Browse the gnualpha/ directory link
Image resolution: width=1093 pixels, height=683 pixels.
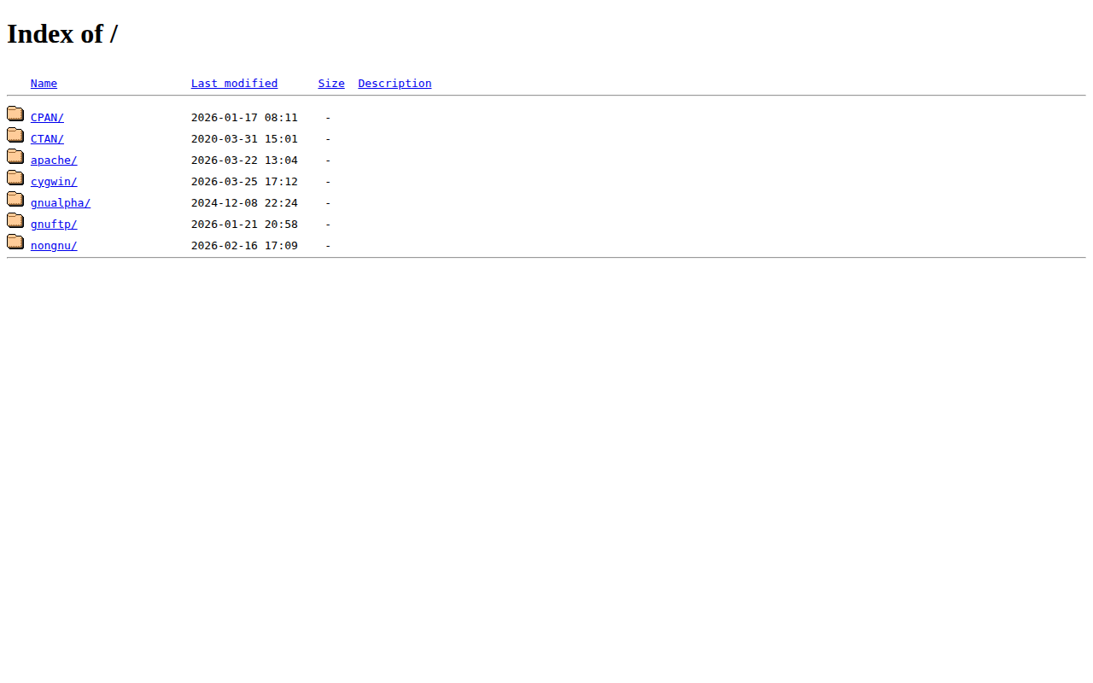[61, 203]
